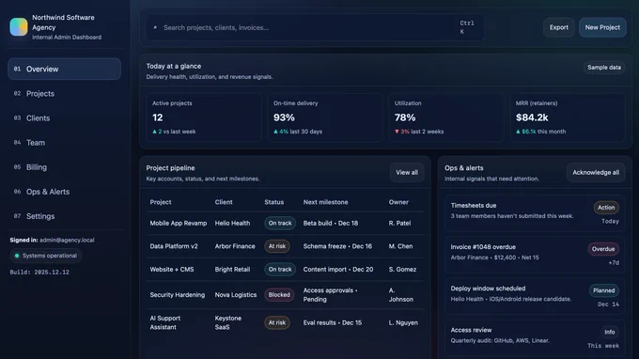Image resolution: width=639 pixels, height=359 pixels.
Task: Click the Export button
Action: (x=559, y=27)
